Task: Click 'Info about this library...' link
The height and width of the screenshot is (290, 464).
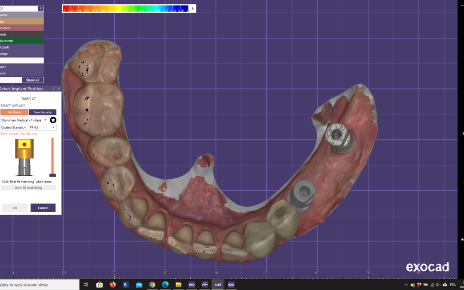Action: tap(20, 134)
